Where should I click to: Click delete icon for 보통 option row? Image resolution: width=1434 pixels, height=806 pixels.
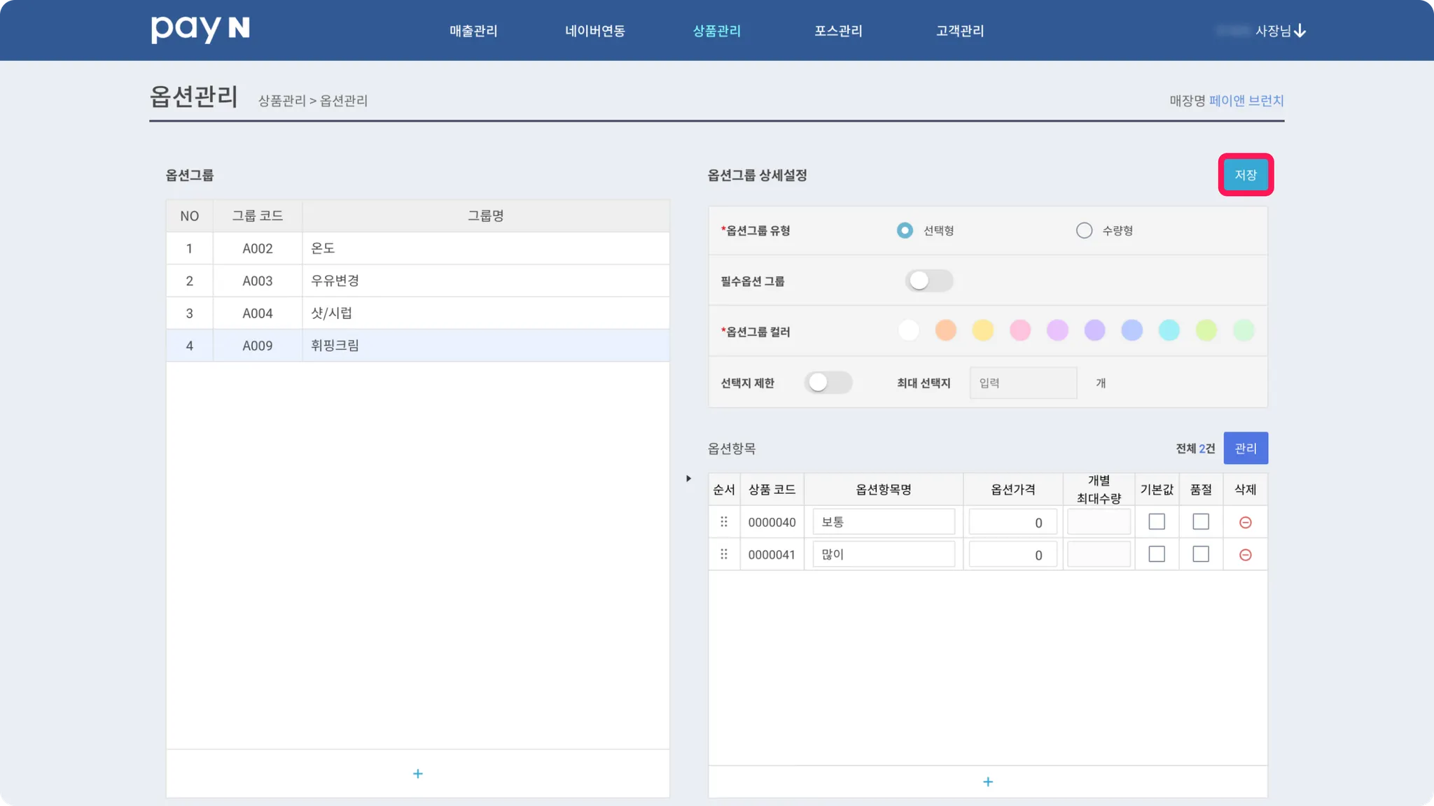[x=1245, y=523]
